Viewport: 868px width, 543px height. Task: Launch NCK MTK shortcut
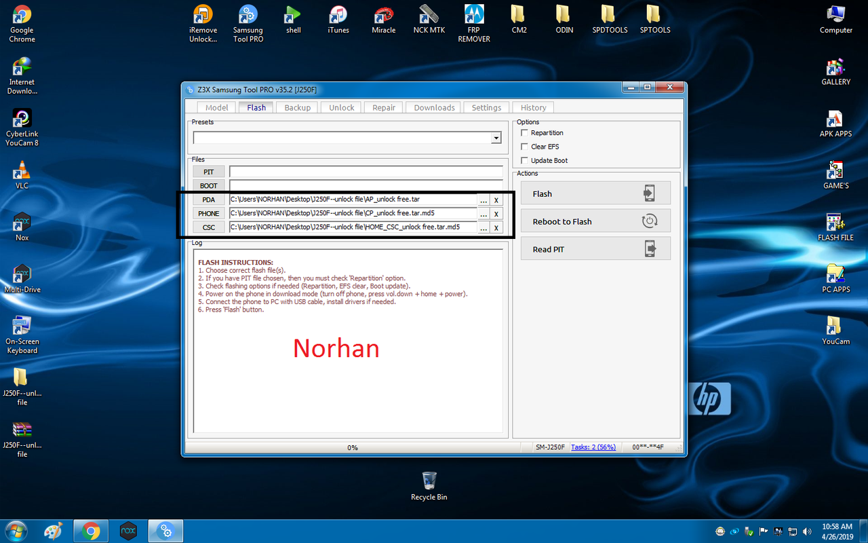(x=429, y=19)
